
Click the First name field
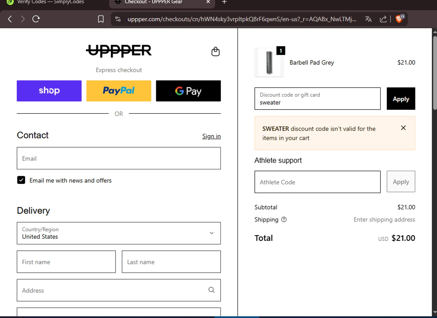66,262
